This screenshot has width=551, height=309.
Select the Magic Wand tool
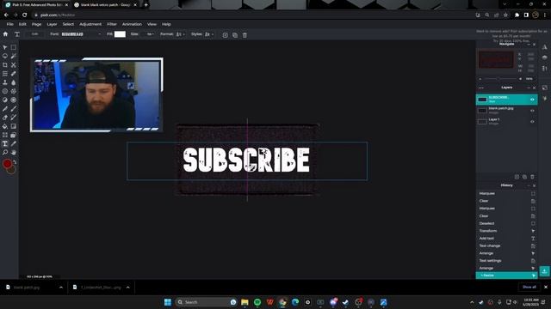[x=14, y=56]
